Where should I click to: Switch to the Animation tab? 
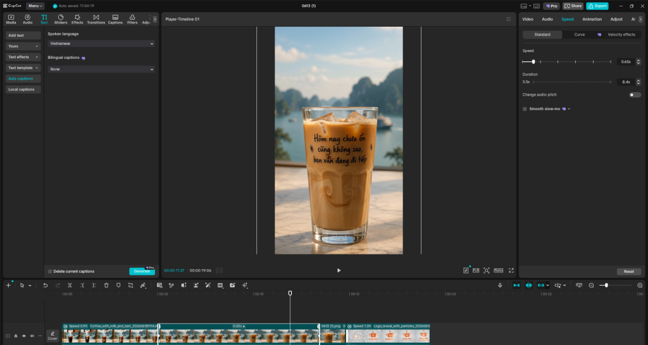coord(592,19)
